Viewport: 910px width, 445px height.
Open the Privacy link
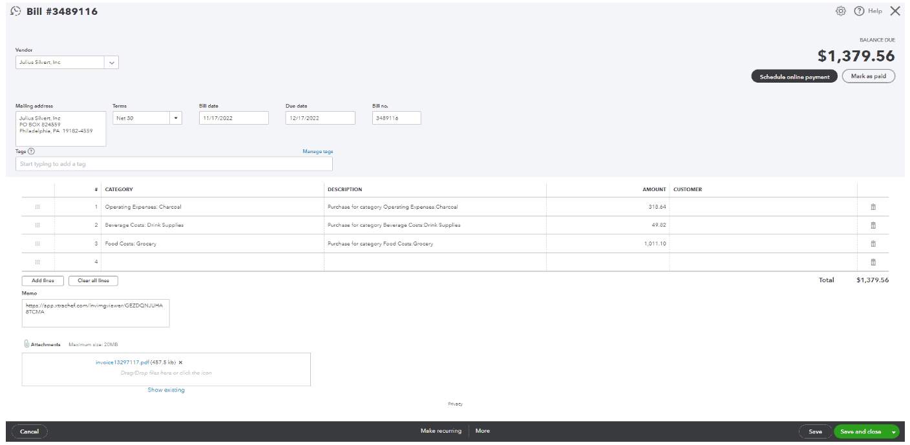pyautogui.click(x=455, y=404)
